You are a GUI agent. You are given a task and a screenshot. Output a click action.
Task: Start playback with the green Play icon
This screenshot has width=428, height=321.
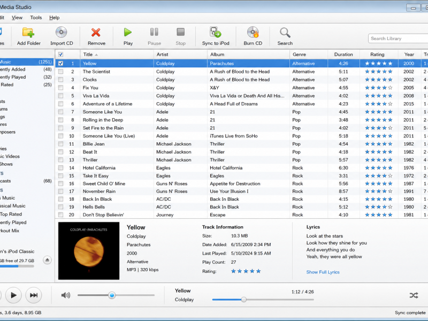(127, 32)
